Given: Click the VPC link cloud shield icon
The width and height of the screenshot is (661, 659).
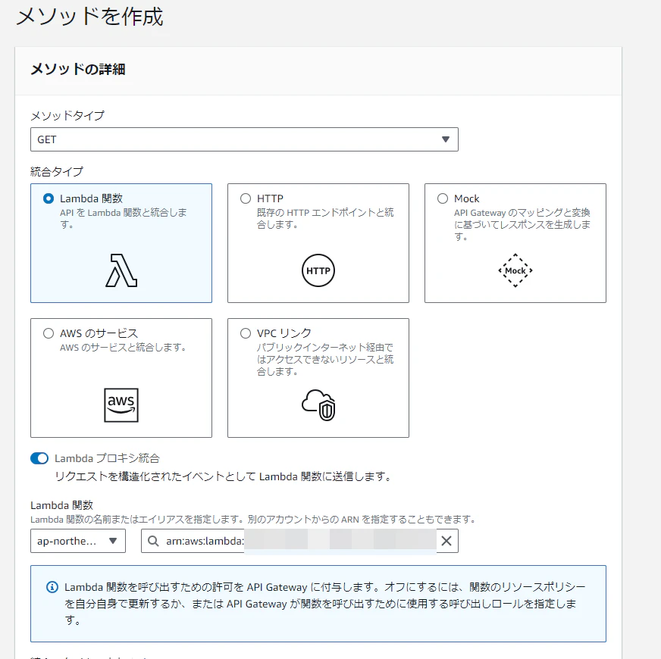Looking at the screenshot, I should [318, 405].
